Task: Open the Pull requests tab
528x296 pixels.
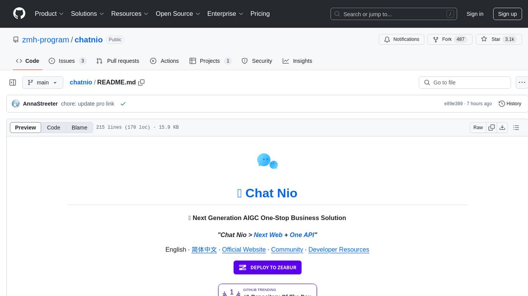Action: 118,61
